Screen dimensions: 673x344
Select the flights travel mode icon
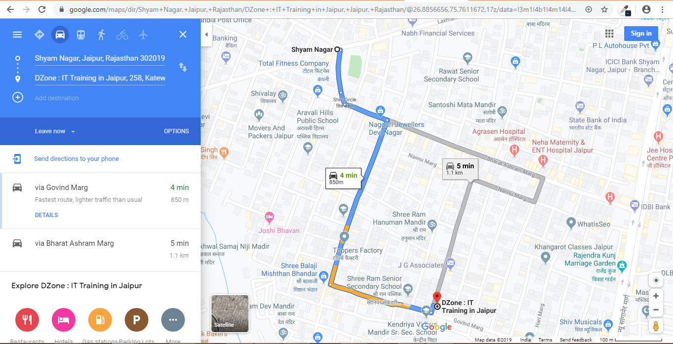tap(143, 35)
